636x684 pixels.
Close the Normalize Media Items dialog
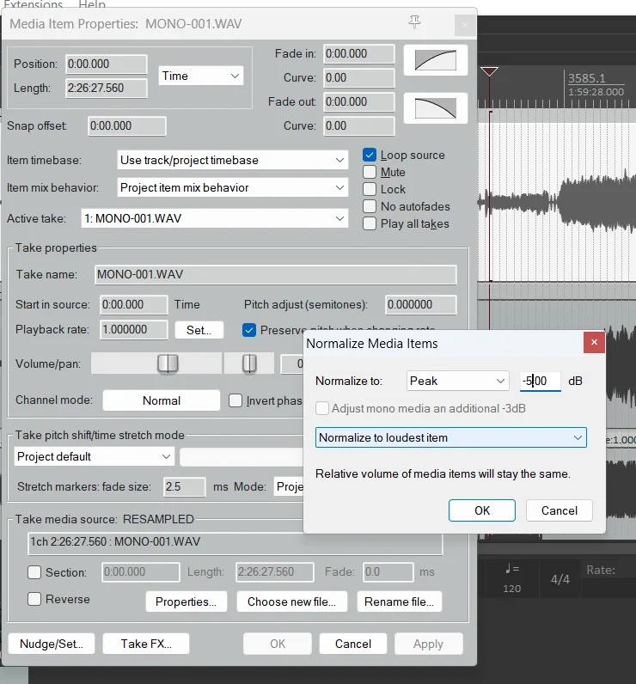[594, 342]
